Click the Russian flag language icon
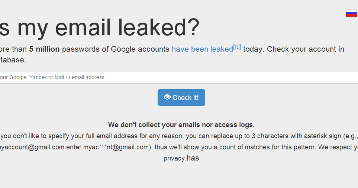Viewport: 358px width, 188px height. 351,13
